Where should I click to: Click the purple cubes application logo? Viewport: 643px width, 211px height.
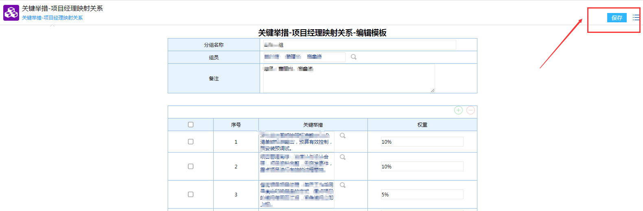11,13
